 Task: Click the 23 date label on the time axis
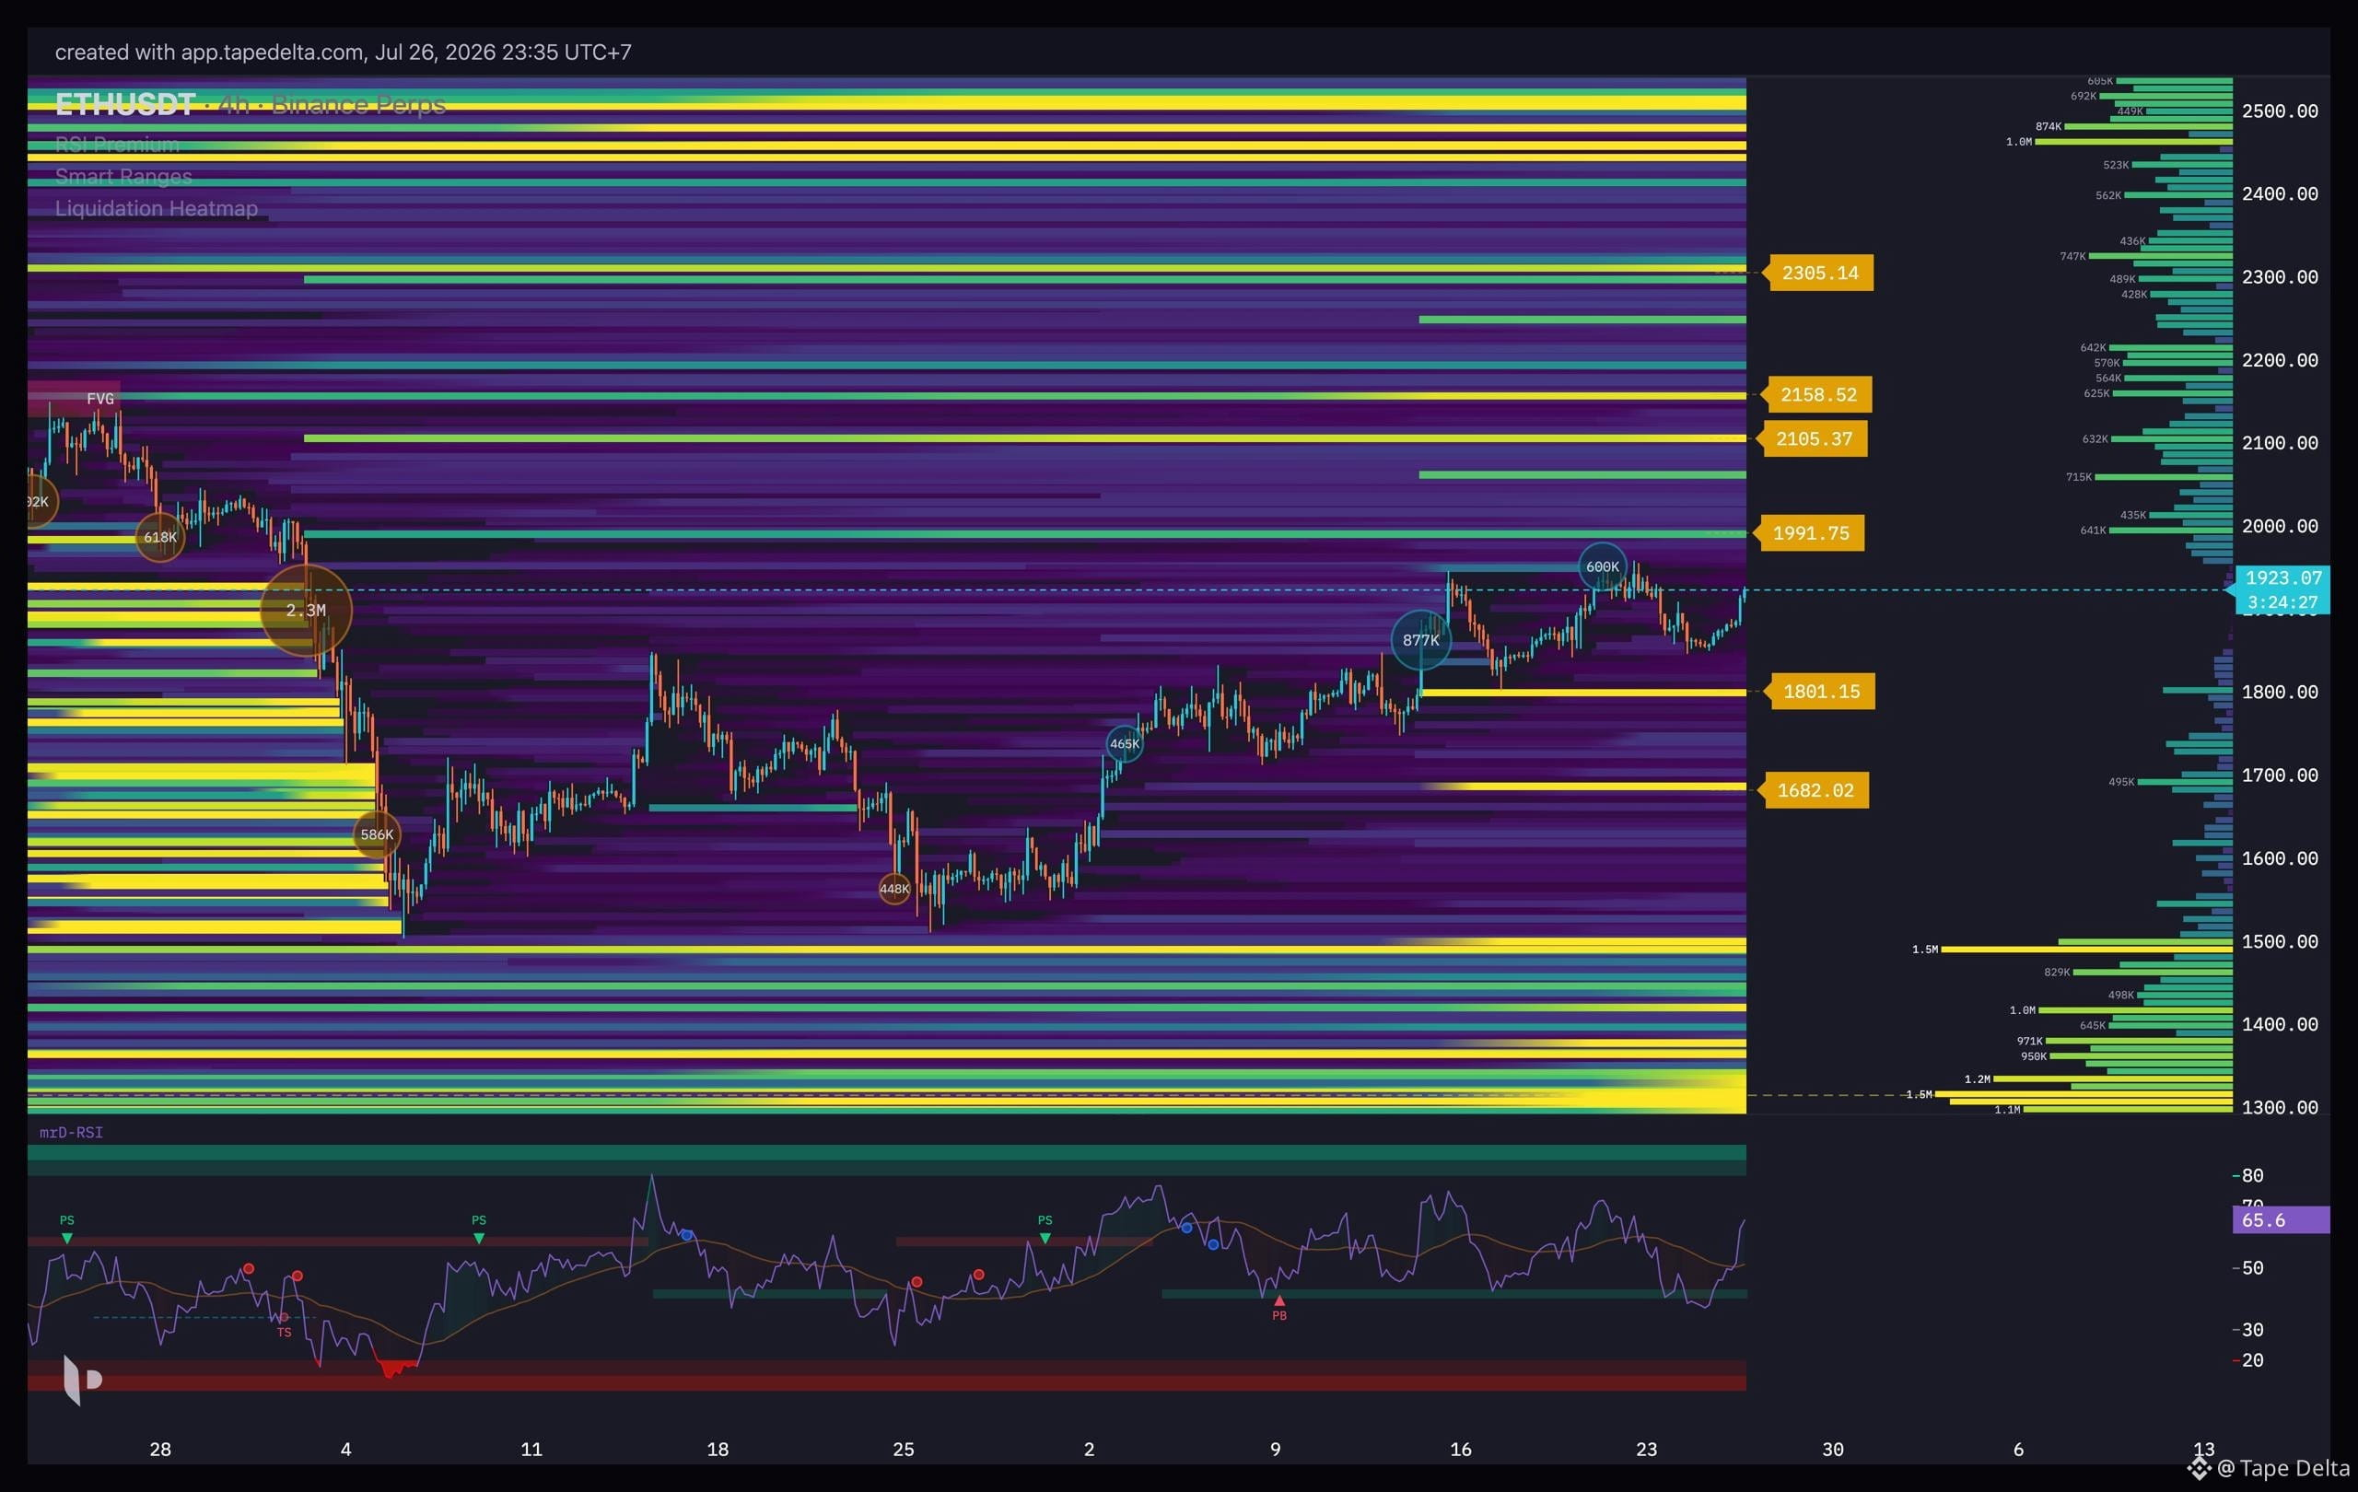coord(1646,1449)
